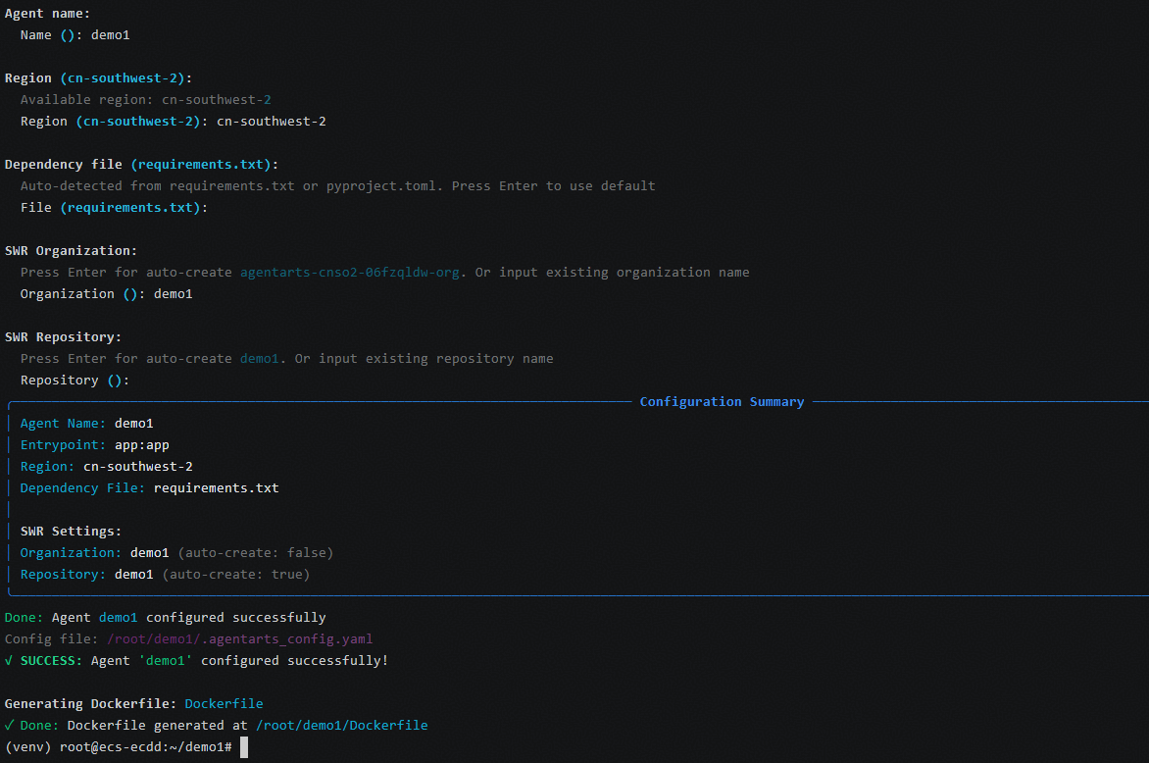The height and width of the screenshot is (763, 1149).
Task: Click 'Available region: cn-southwest-2' text
Action: [146, 100]
